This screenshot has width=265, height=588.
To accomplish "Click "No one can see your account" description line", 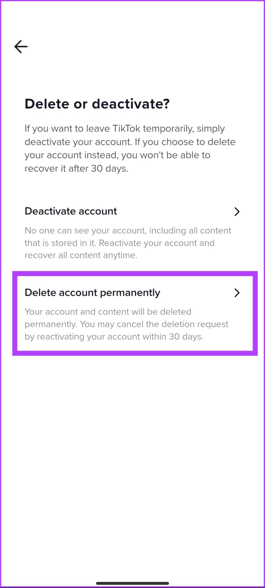I will point(128,231).
